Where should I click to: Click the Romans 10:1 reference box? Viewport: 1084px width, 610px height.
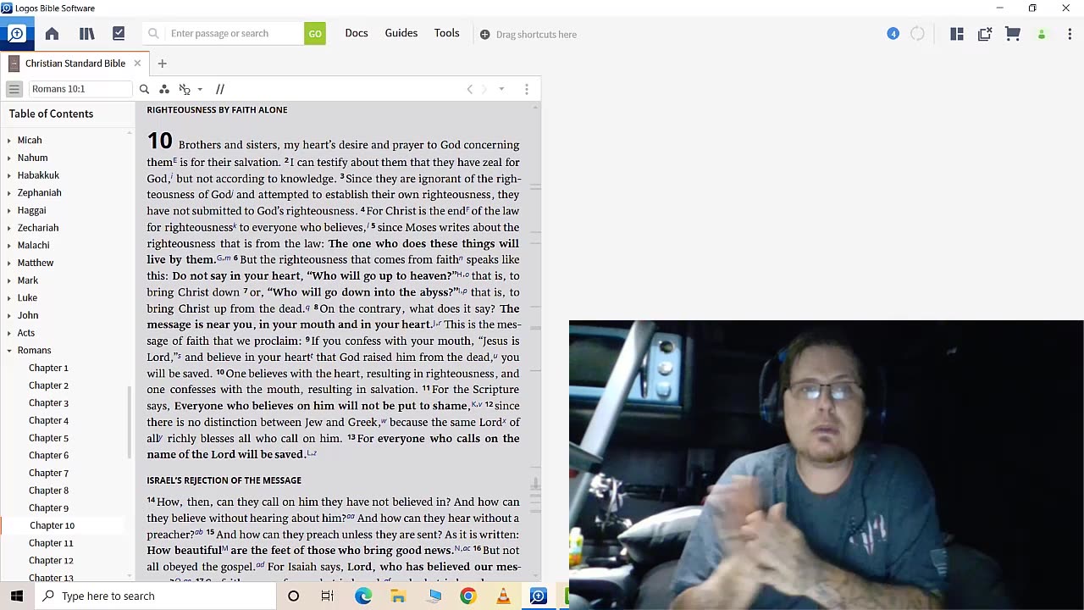coord(80,89)
